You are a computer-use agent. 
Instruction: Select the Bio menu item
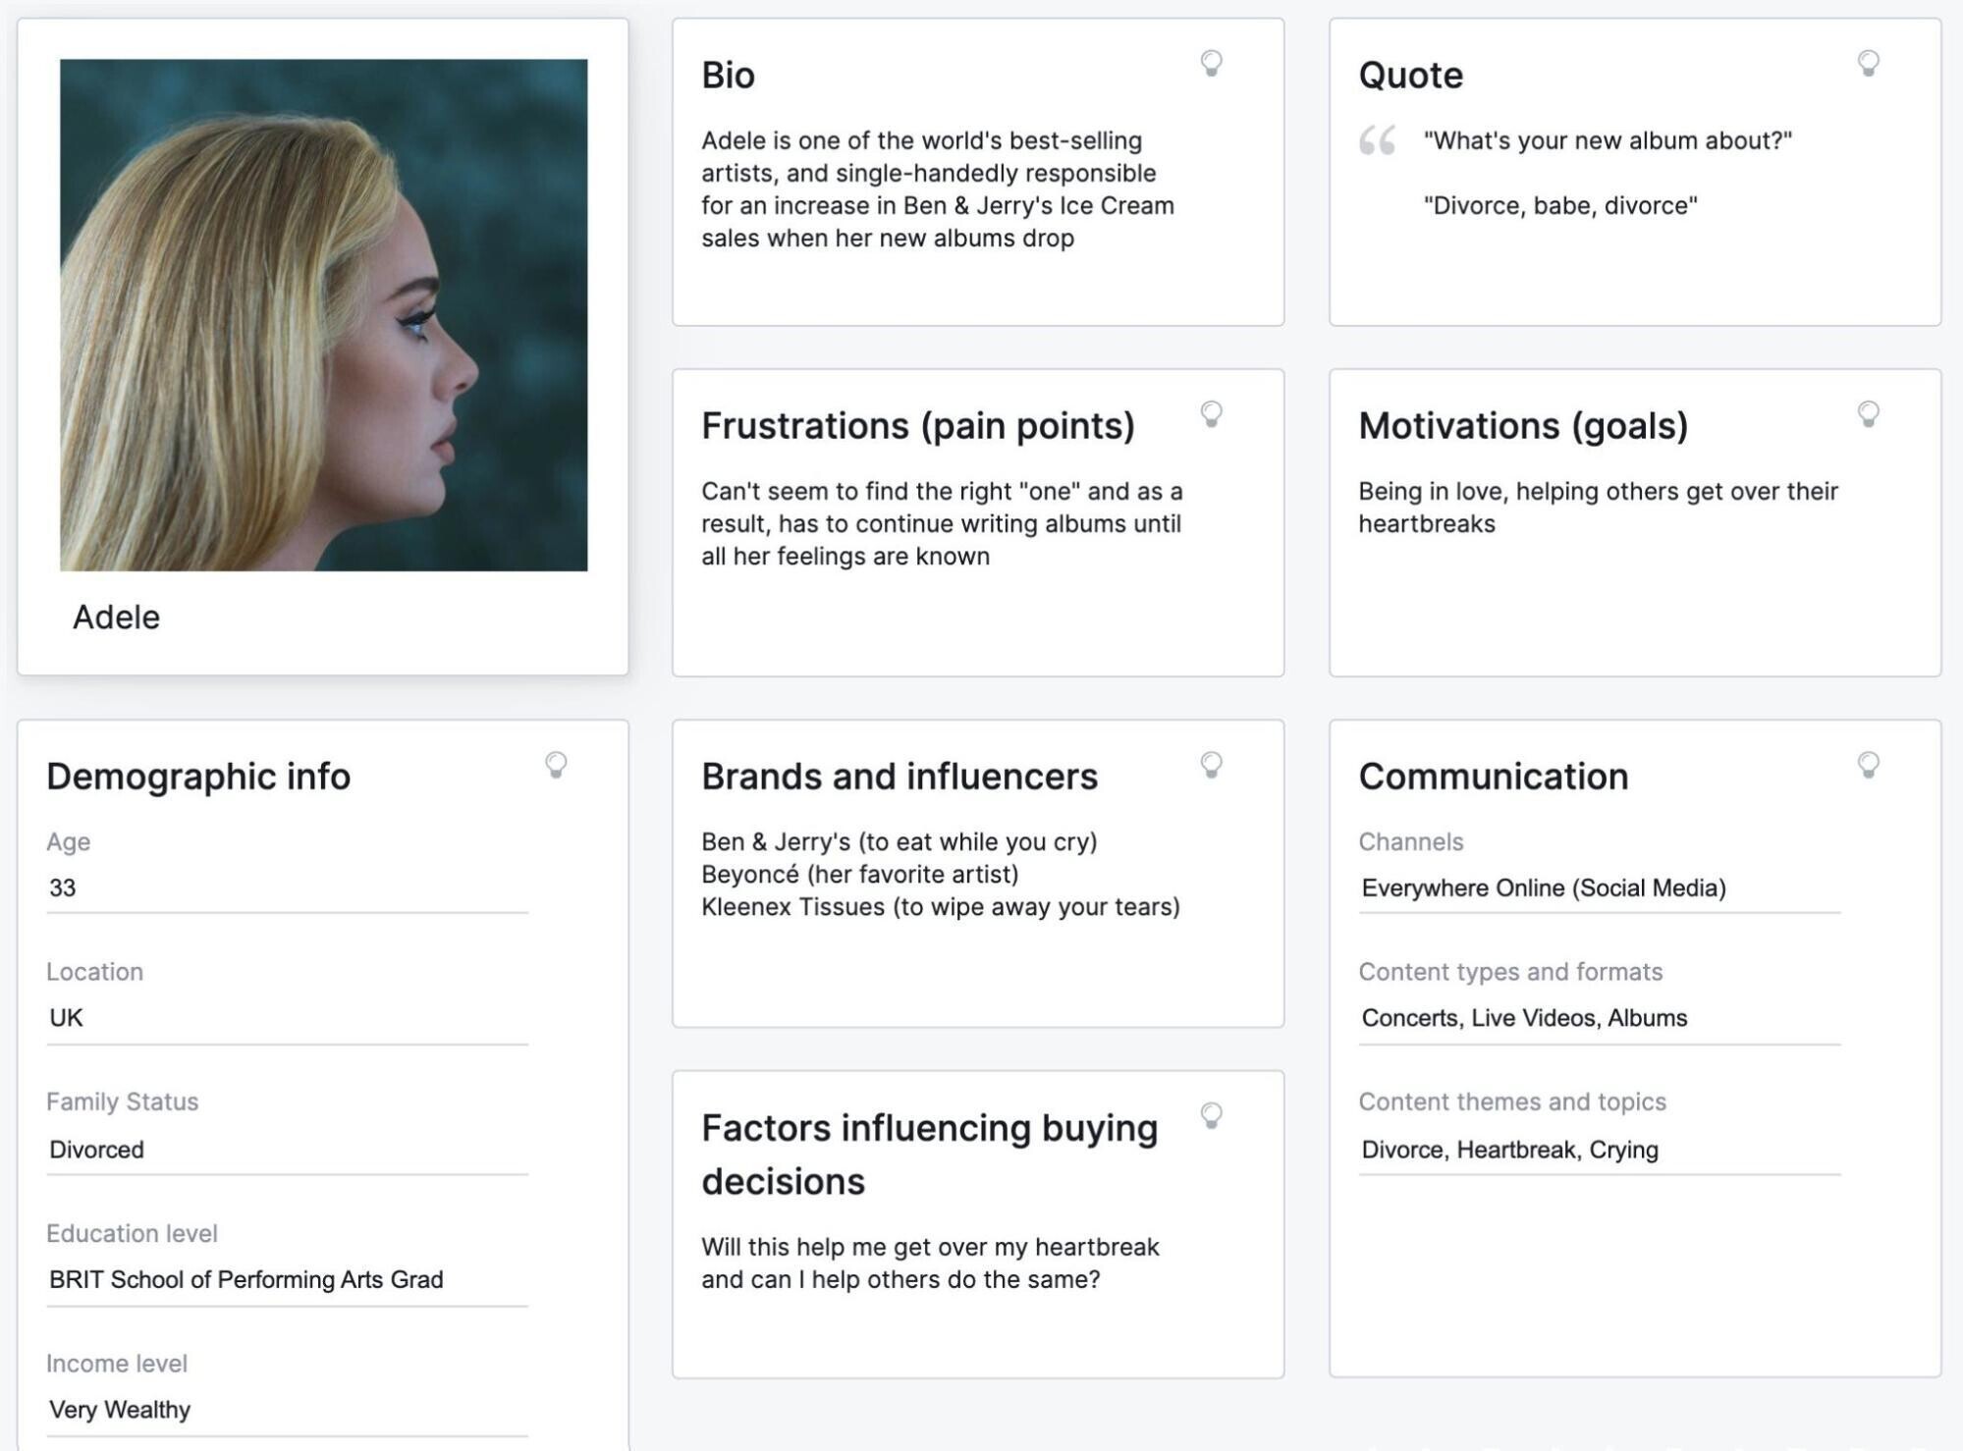[730, 74]
